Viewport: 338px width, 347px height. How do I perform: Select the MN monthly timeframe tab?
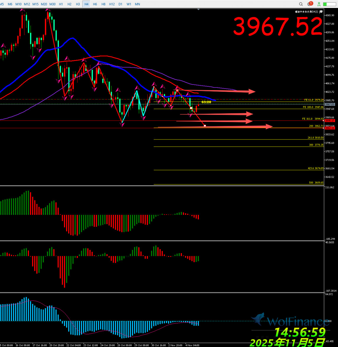[137, 4]
